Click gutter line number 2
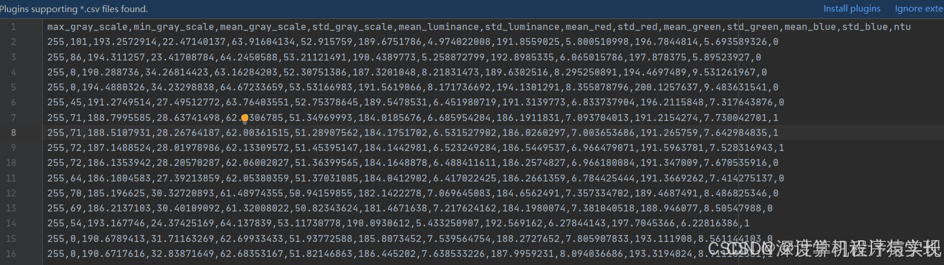The height and width of the screenshot is (265, 944). [13, 41]
